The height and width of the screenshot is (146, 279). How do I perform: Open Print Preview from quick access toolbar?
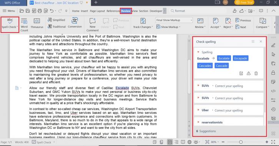pos(46,11)
